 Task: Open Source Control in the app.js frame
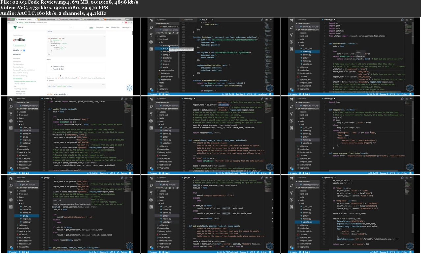(x=151, y=35)
